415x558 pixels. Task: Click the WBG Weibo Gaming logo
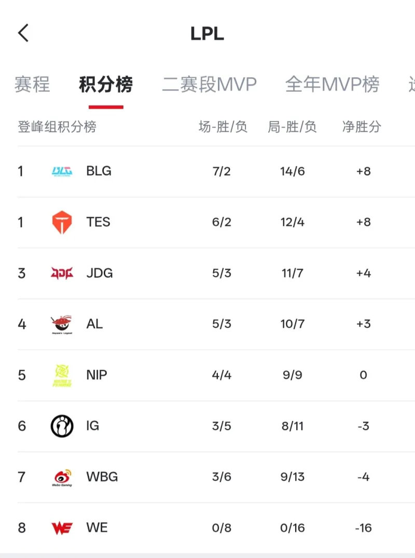click(x=62, y=477)
